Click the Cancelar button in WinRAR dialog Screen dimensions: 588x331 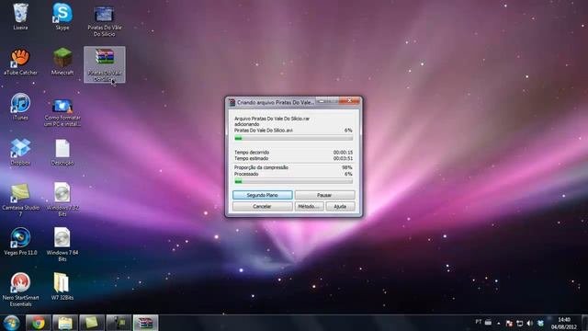tap(262, 206)
